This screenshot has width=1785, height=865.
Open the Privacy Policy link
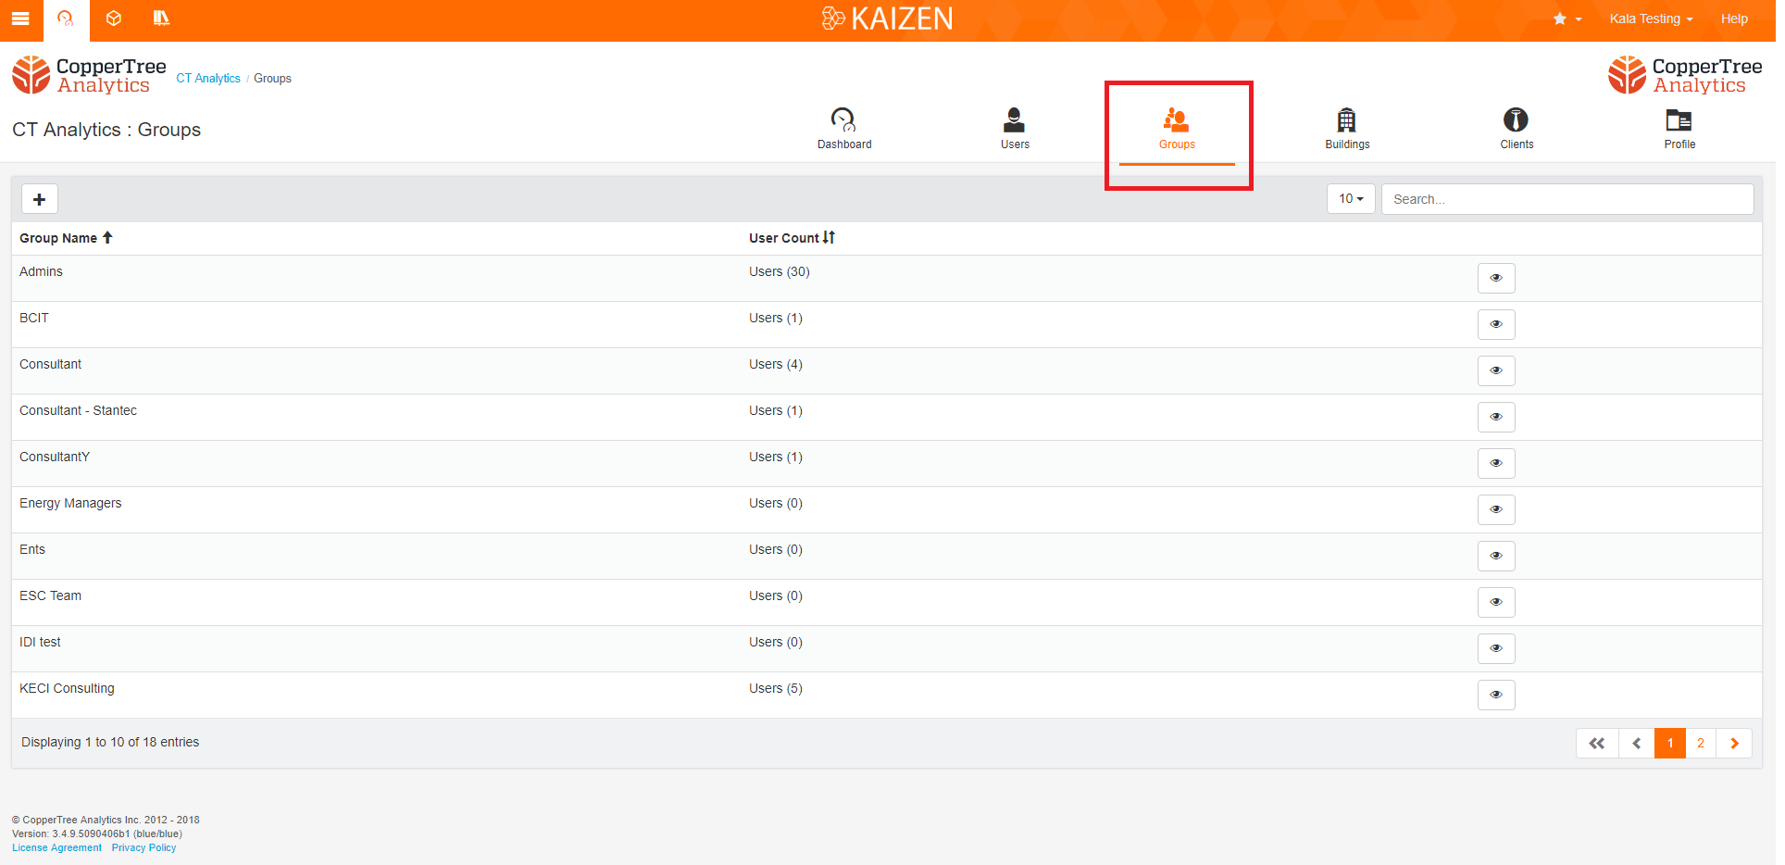(x=144, y=847)
